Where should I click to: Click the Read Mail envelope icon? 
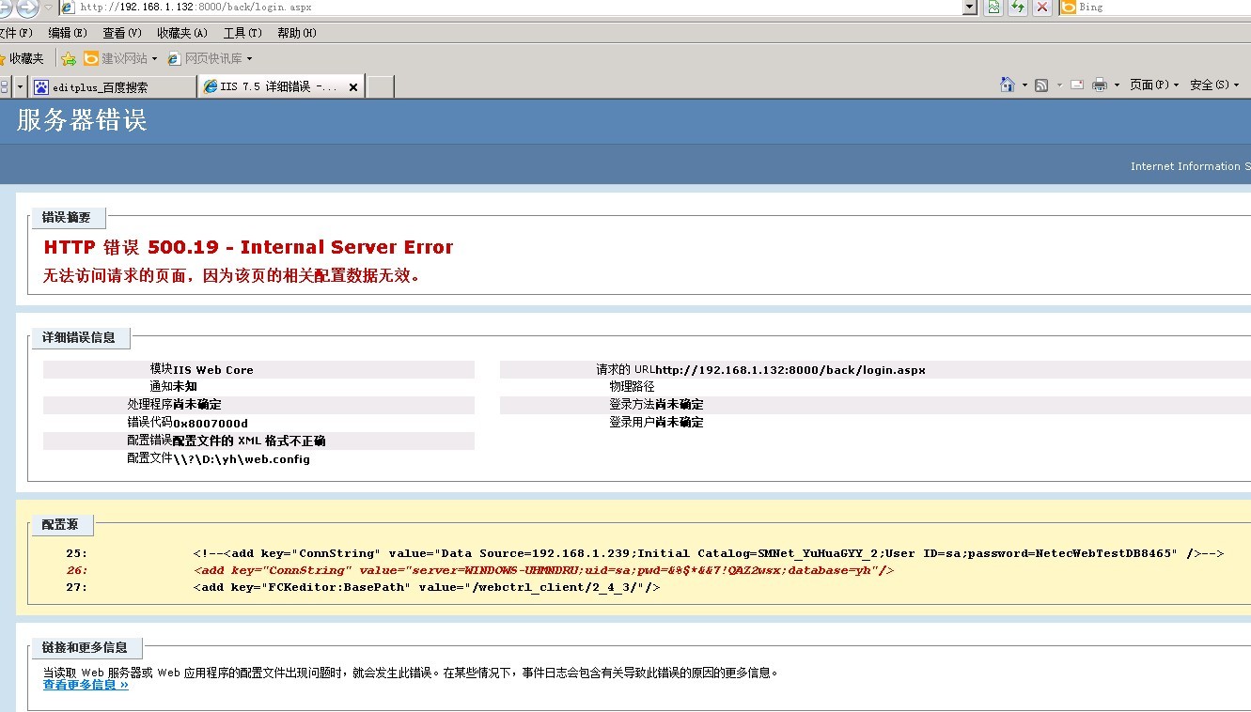pyautogui.click(x=1077, y=85)
